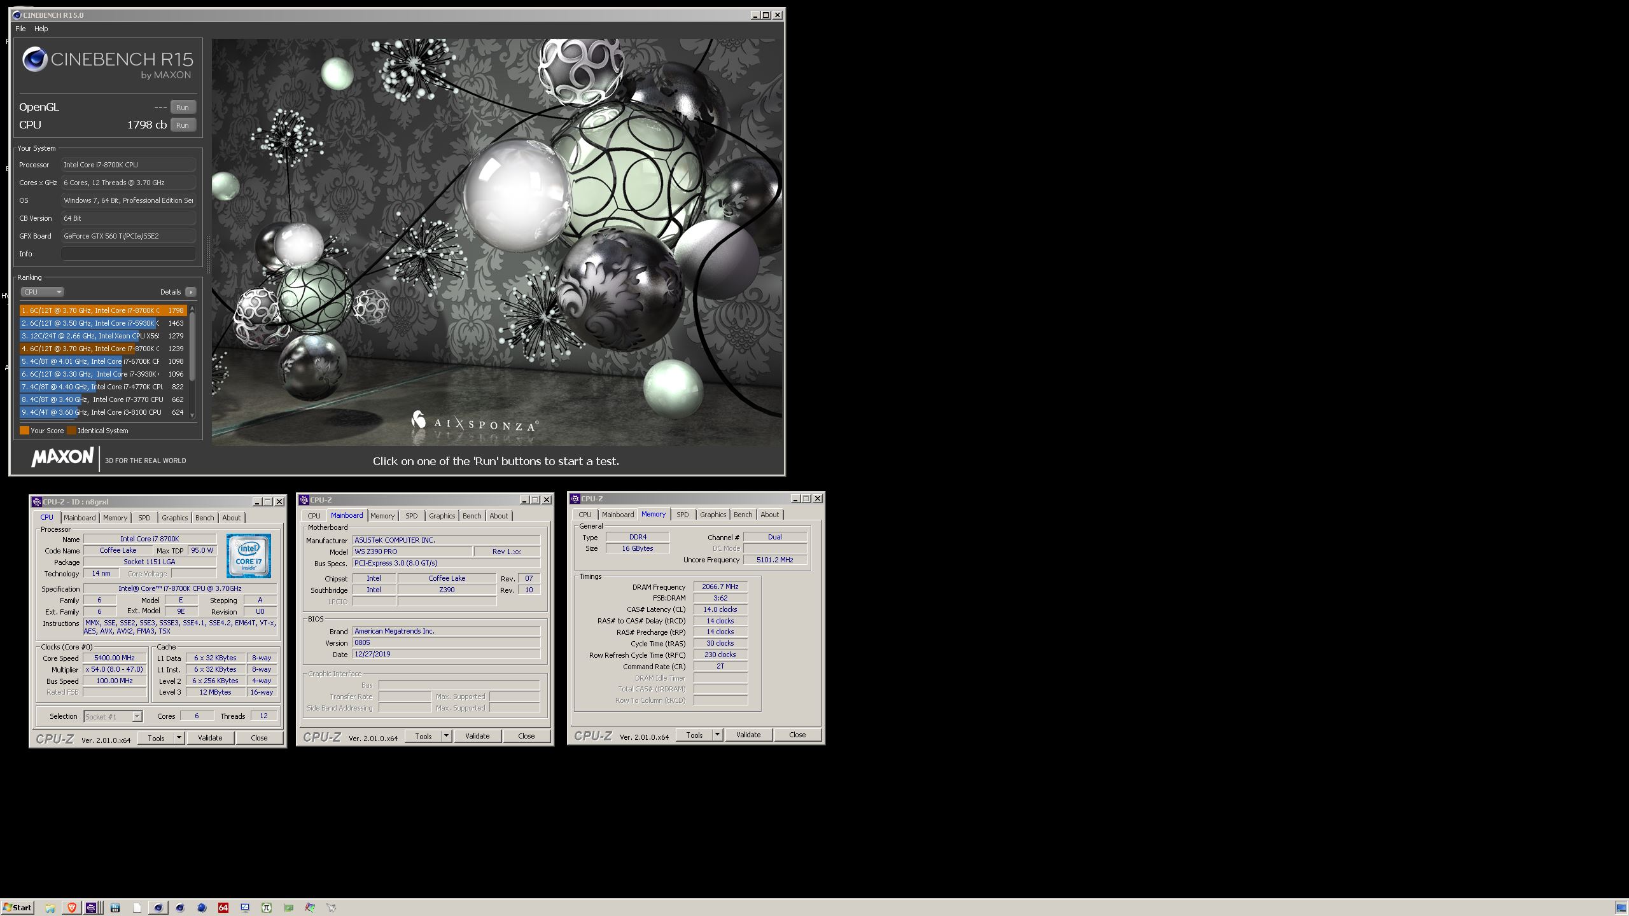The height and width of the screenshot is (916, 1629).
Task: Click the orange Your Score legend swatch
Action: pyautogui.click(x=24, y=431)
